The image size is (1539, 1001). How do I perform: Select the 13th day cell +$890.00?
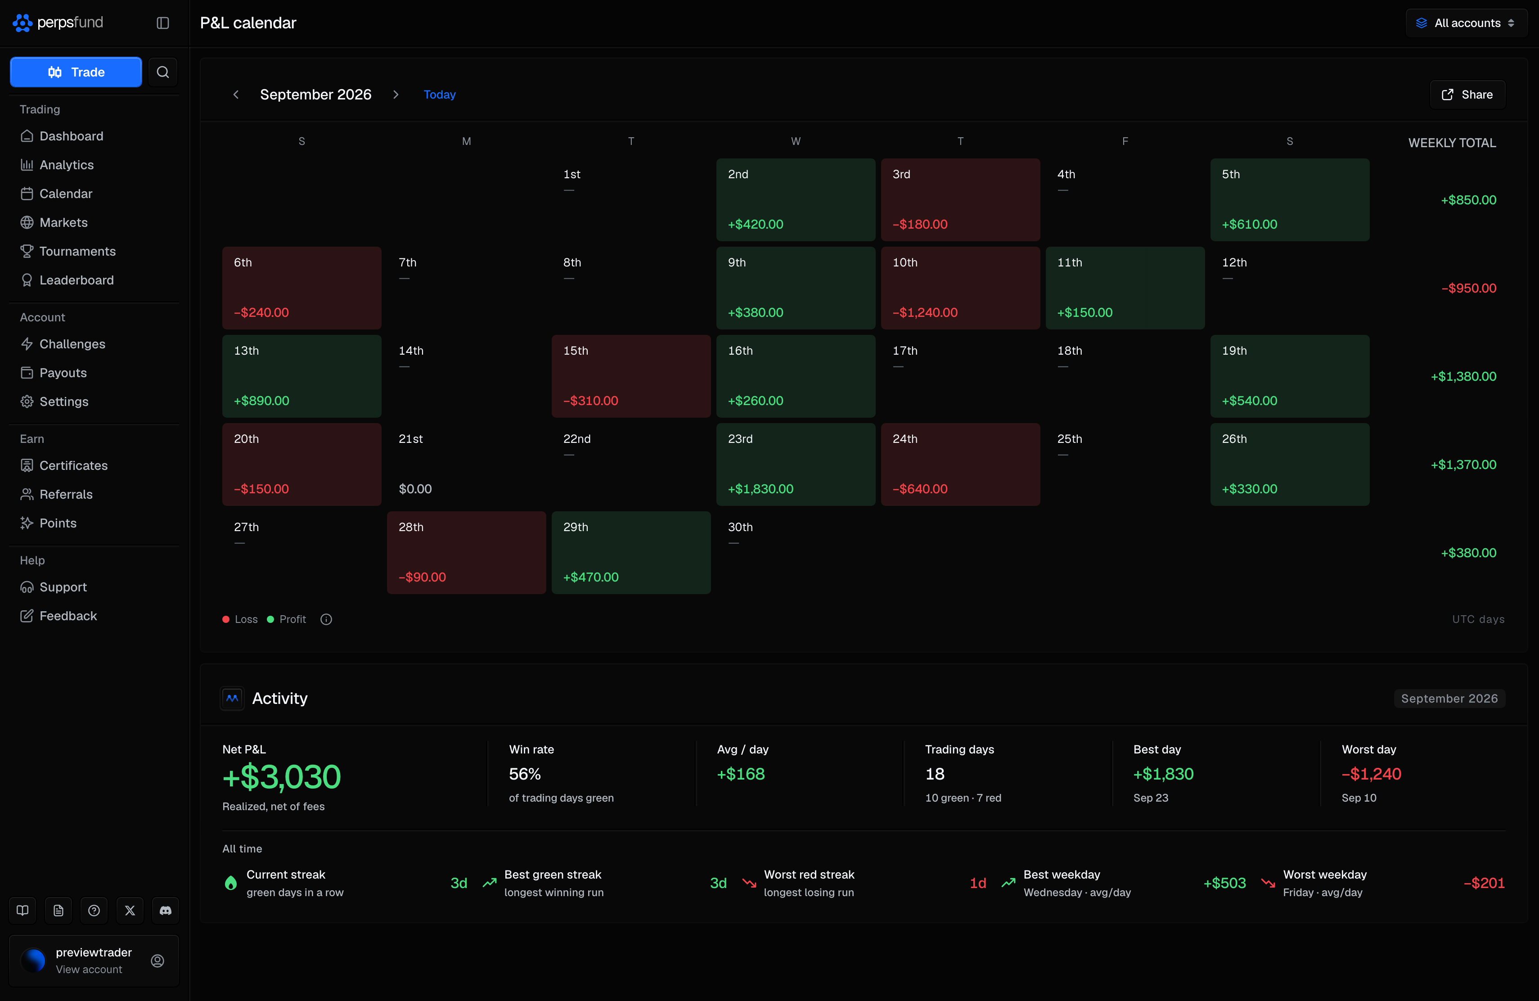(x=302, y=376)
